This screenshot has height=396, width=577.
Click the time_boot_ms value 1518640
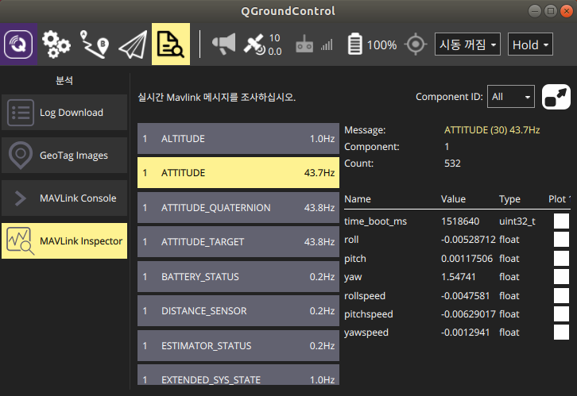coord(460,221)
